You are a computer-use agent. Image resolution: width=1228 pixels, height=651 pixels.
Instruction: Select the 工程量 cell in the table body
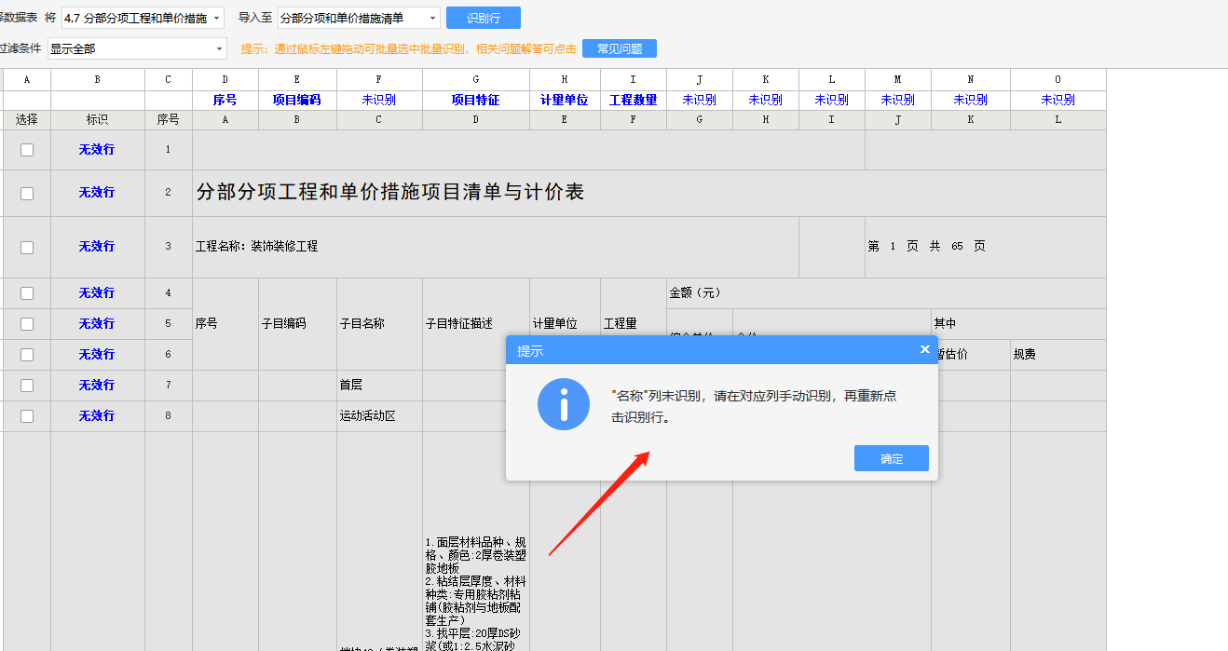634,324
